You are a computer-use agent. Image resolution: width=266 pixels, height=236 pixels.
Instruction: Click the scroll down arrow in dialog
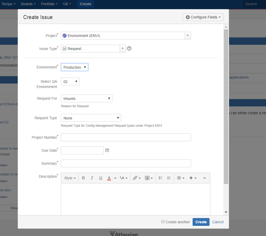tap(226, 212)
